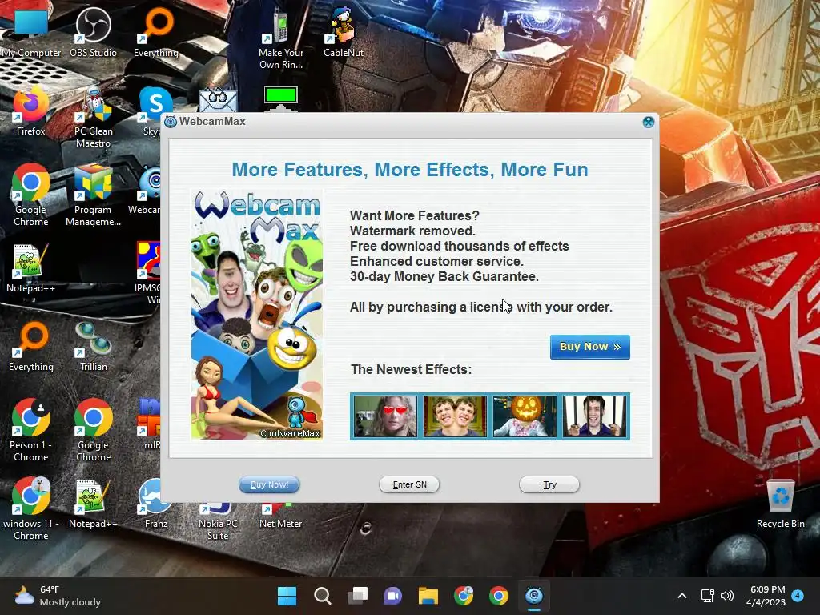The image size is (820, 615).
Task: Open Firefox desktop icon
Action: 31,111
